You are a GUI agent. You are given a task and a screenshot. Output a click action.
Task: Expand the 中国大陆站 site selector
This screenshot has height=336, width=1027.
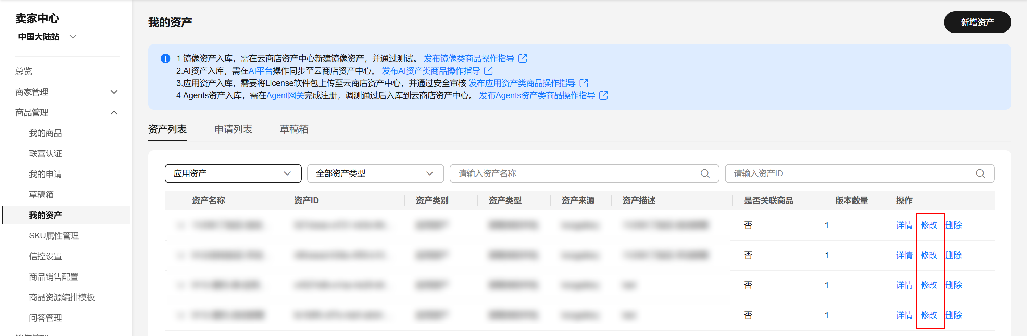(73, 37)
